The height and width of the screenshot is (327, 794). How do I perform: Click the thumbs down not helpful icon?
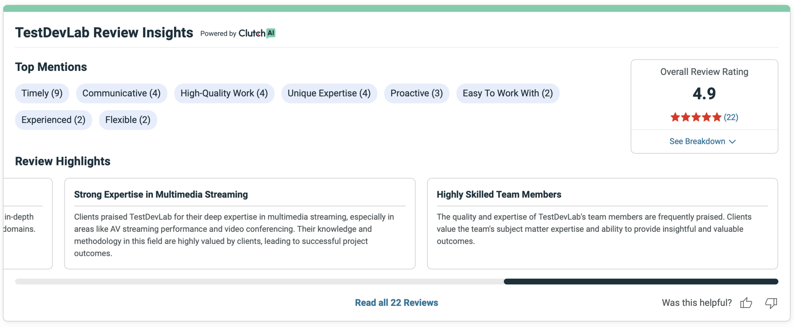(x=771, y=303)
